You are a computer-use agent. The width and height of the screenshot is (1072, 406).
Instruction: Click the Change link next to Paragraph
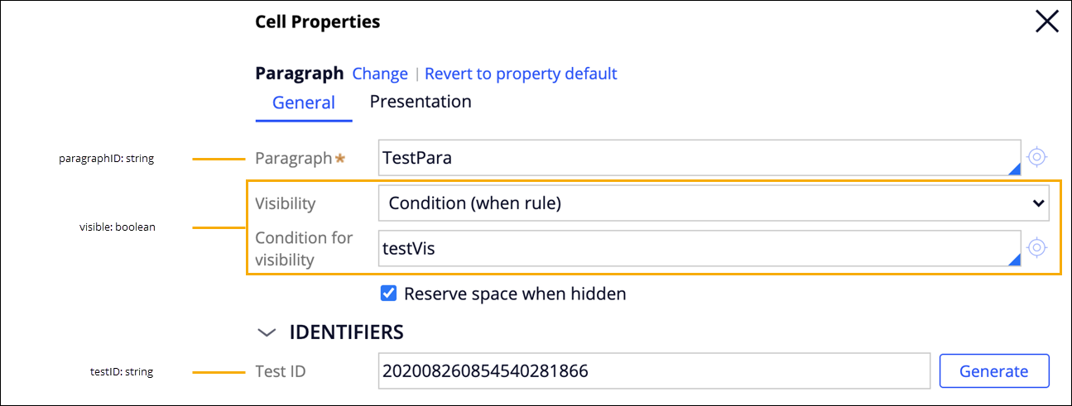(380, 74)
